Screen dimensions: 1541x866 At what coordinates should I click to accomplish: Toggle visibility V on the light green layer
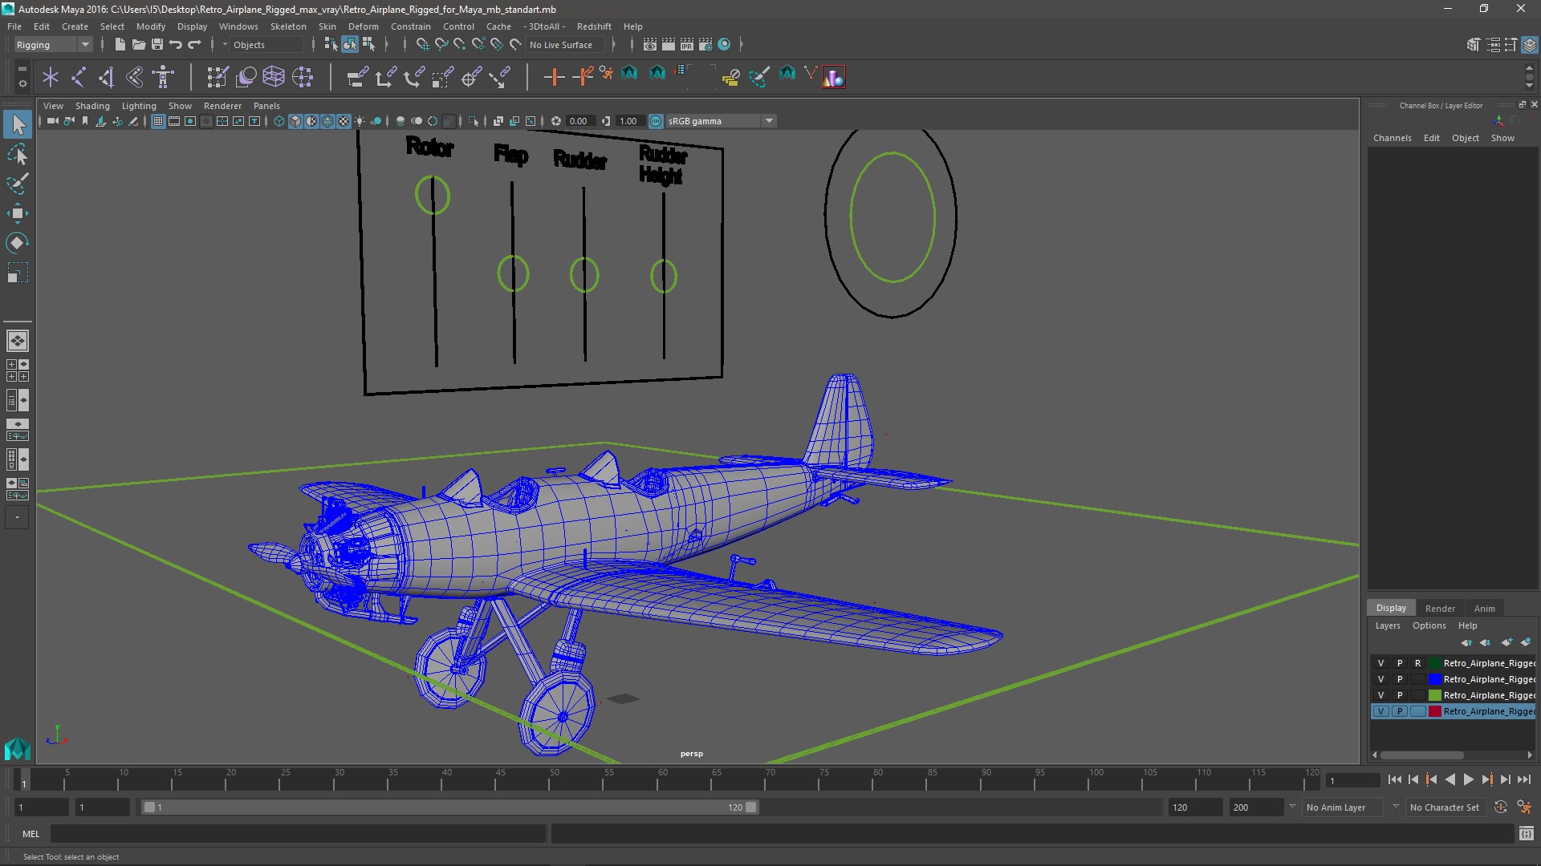[x=1380, y=695]
